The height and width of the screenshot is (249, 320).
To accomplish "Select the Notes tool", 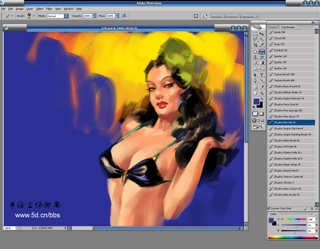I will [x=255, y=87].
